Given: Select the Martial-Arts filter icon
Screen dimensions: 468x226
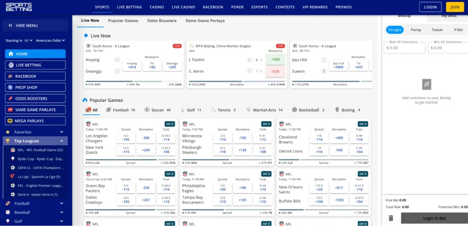Looking at the screenshot, I should [x=249, y=110].
